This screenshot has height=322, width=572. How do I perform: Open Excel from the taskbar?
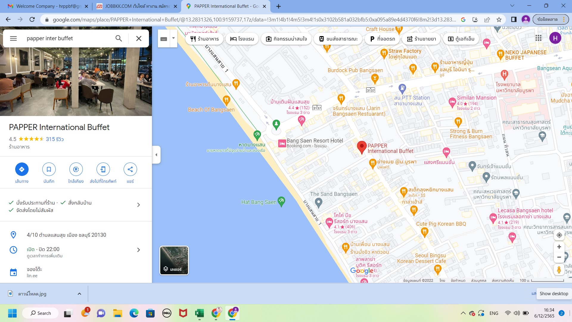point(199,313)
